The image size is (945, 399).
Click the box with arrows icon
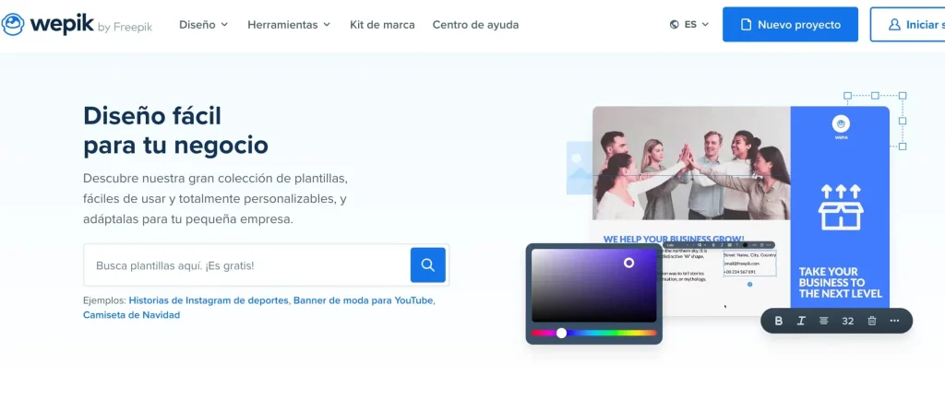pos(840,207)
